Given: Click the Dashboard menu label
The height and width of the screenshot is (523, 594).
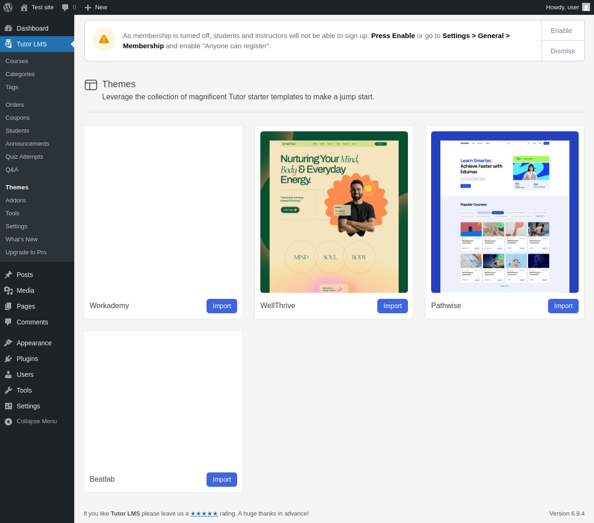Looking at the screenshot, I should pos(32,28).
